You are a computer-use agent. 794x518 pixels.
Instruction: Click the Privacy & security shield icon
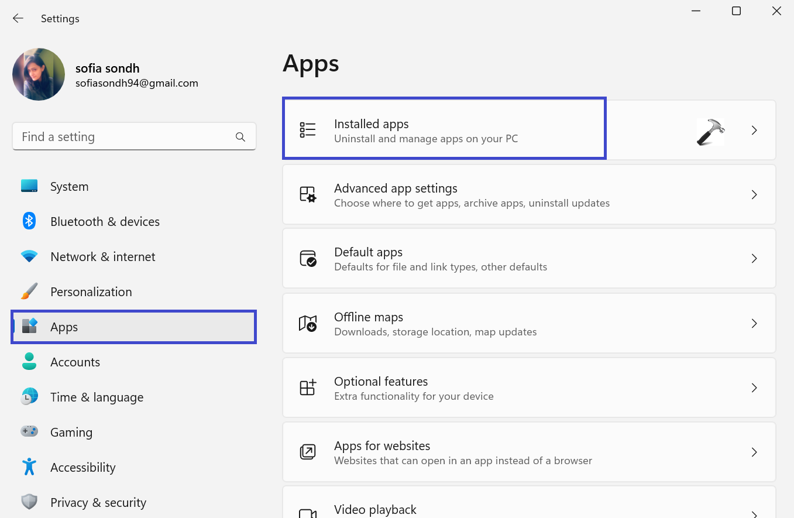pyautogui.click(x=29, y=502)
